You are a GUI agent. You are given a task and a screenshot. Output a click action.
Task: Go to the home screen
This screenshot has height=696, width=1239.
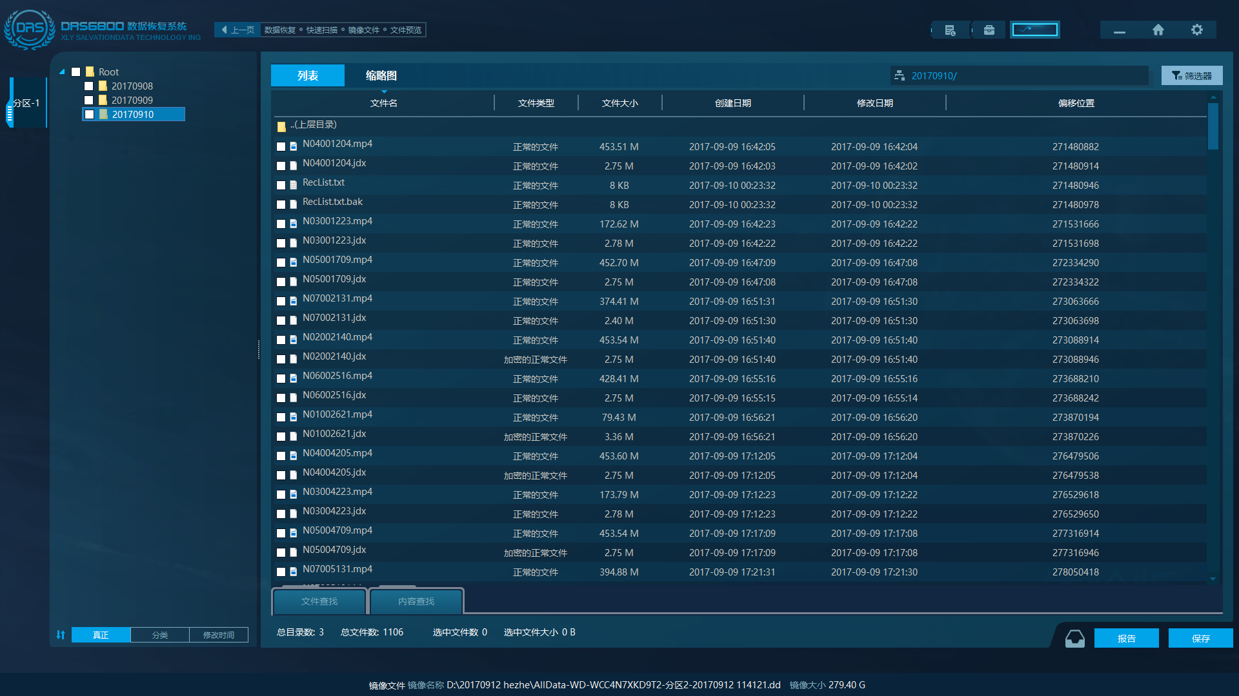[1158, 30]
